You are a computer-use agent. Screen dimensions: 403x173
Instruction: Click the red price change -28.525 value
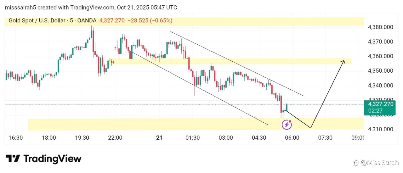coord(137,21)
